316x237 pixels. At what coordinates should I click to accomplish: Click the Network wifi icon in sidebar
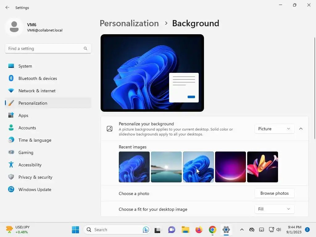tap(11, 91)
